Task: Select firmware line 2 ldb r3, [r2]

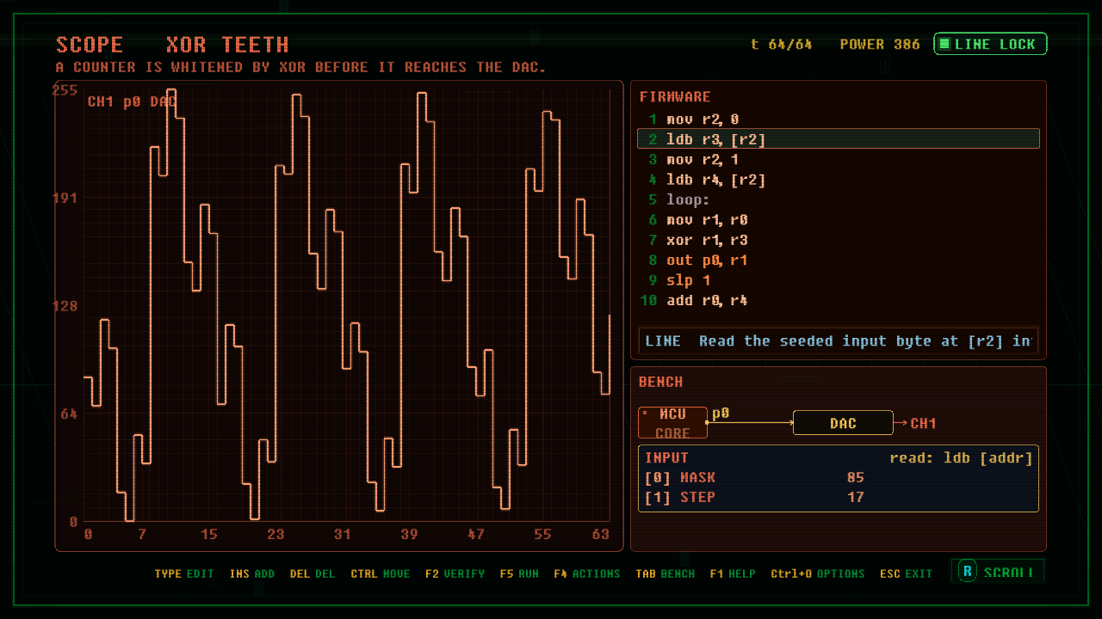Action: coord(838,139)
